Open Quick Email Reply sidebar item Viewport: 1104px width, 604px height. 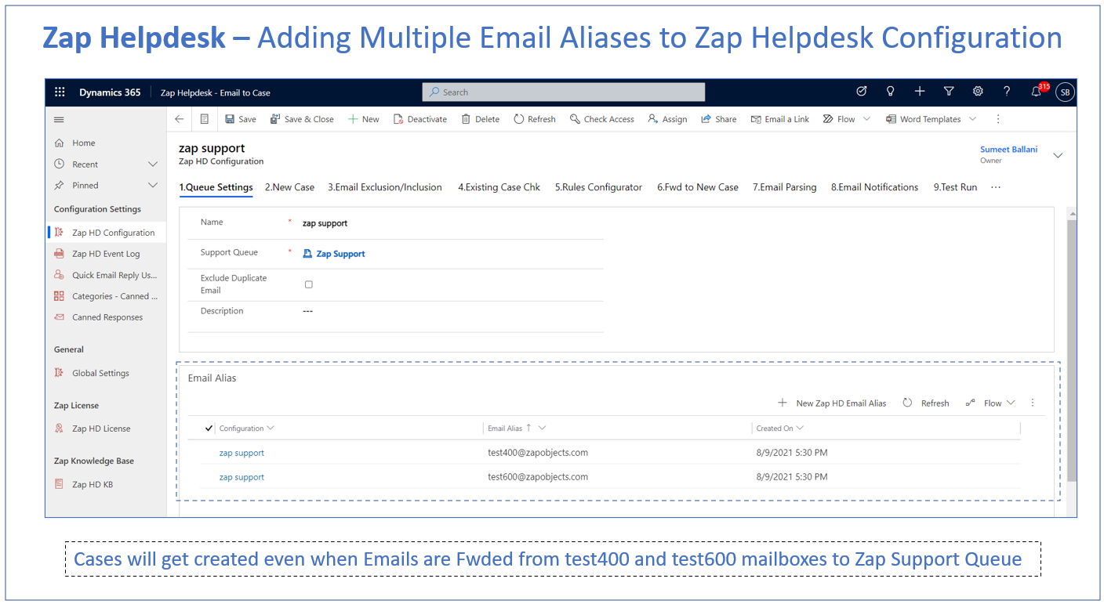point(105,275)
